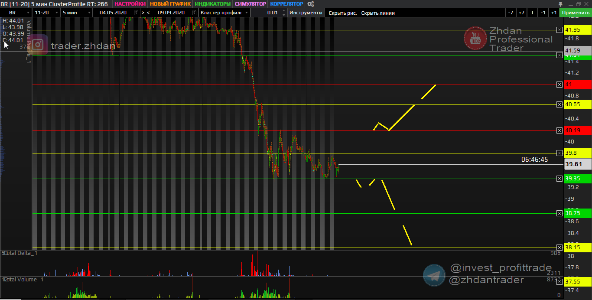Click the Инструменты button
Screen dimensions: 592x300
[x=306, y=13]
